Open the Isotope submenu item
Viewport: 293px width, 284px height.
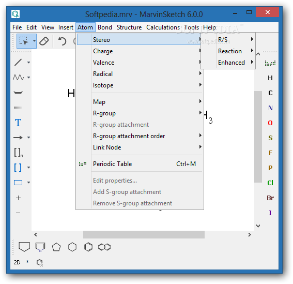coord(140,85)
